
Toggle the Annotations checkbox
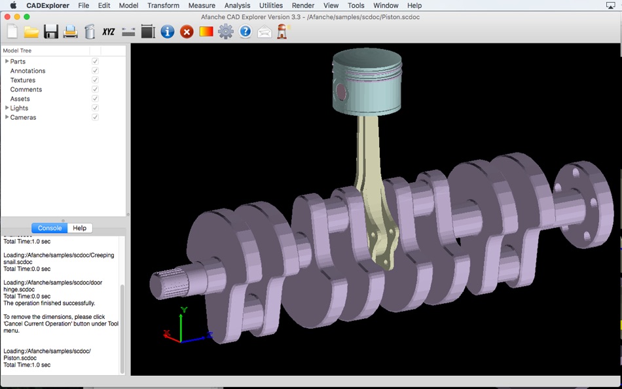pos(95,70)
